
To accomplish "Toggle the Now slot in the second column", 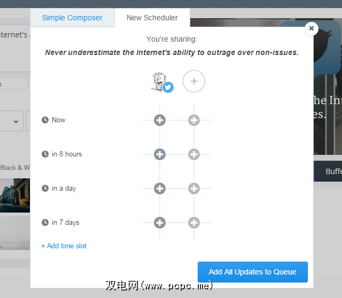I will tap(194, 120).
